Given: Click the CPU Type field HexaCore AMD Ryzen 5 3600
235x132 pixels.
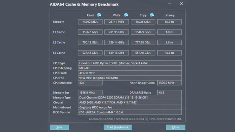Looking at the screenshot, I should pos(130,63).
